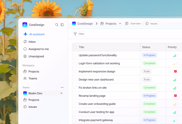This screenshot has width=182, height=124.
Task: Open To do status of Design new dashboard
Action: coord(147,79)
